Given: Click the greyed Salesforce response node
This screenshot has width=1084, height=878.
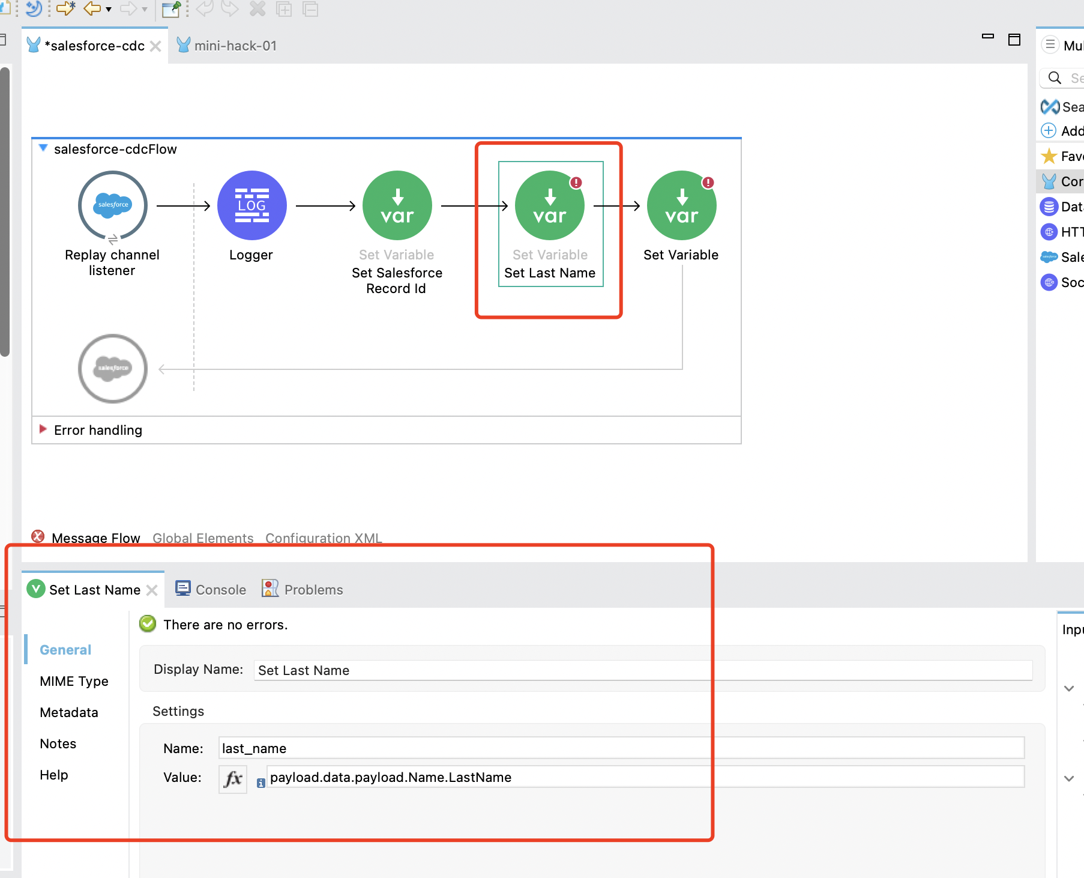Looking at the screenshot, I should [x=113, y=368].
